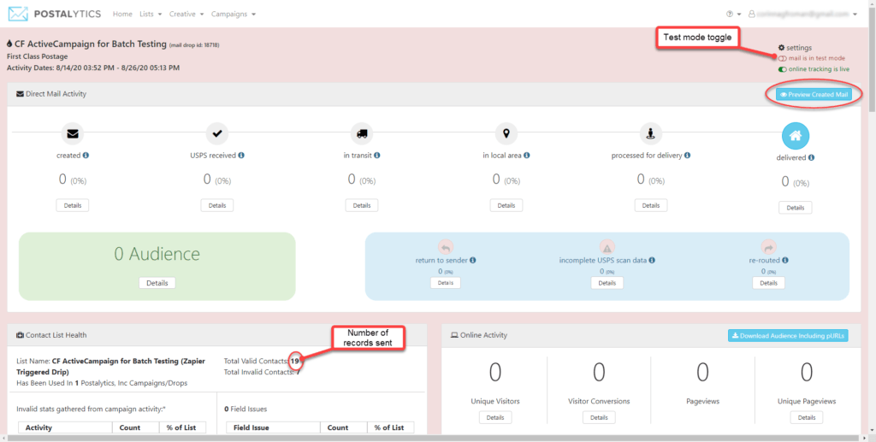Image resolution: width=876 pixels, height=442 pixels.
Task: Expand the user account email dropdown
Action: [x=802, y=14]
